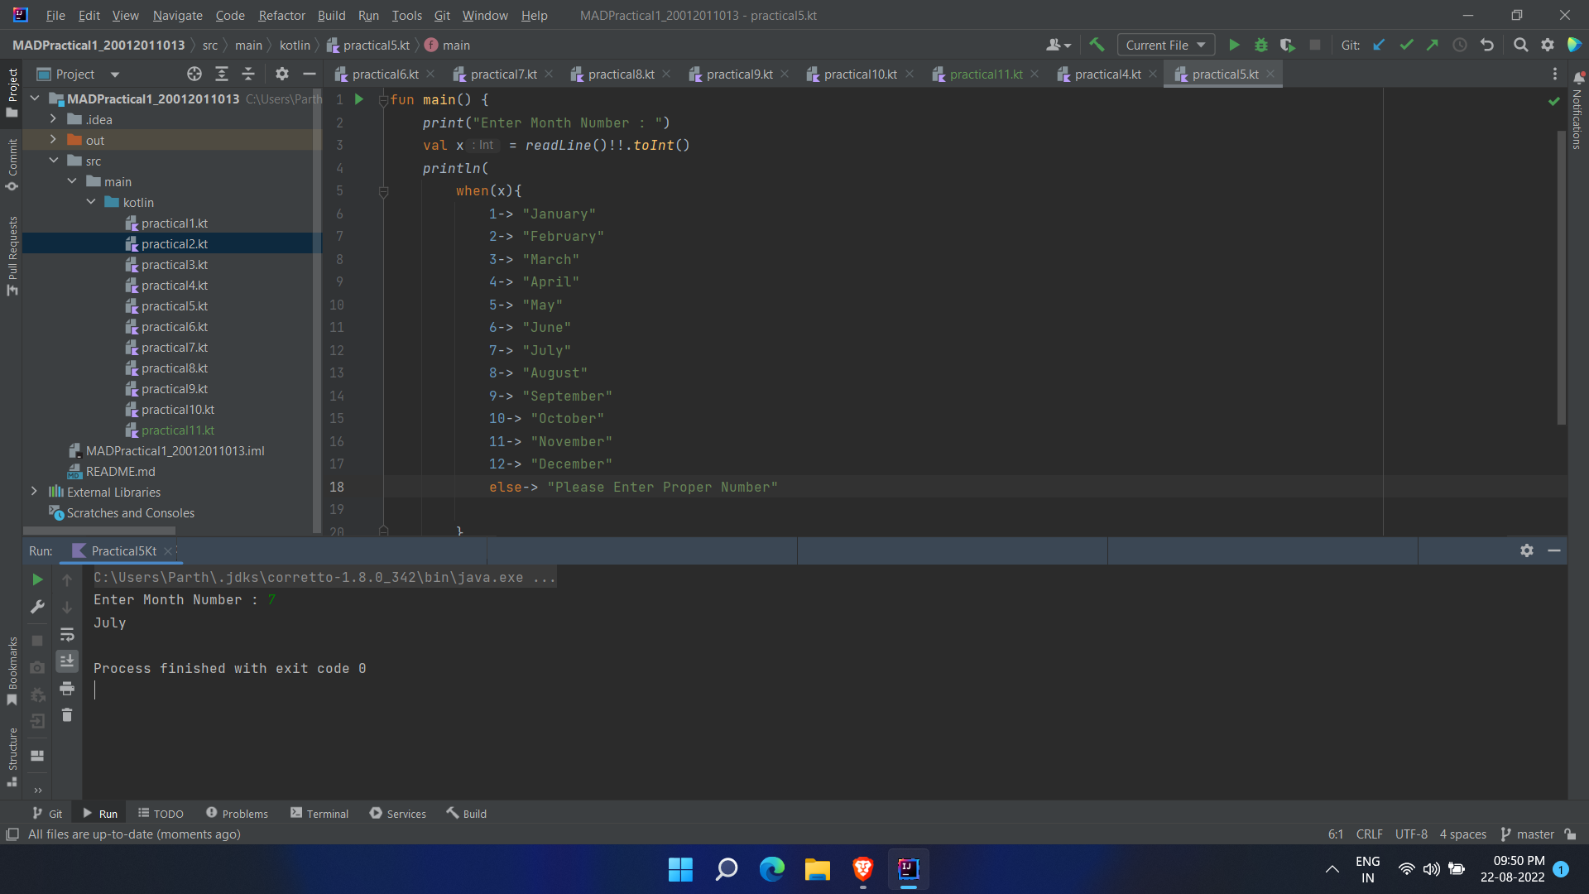Rerun PracticalSKt in Run panel
This screenshot has height=894, width=1589.
click(x=37, y=579)
